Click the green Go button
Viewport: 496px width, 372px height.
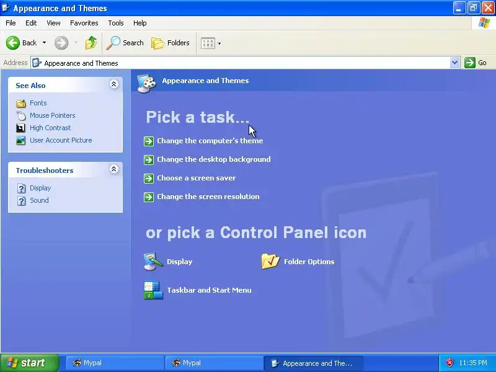point(476,63)
